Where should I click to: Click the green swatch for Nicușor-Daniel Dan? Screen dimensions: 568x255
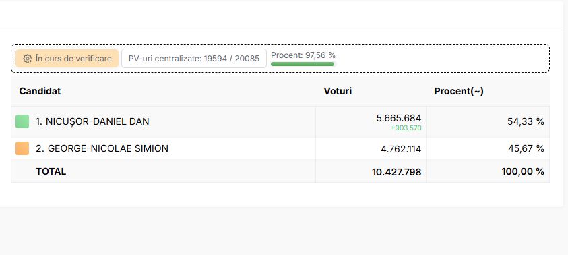click(22, 121)
